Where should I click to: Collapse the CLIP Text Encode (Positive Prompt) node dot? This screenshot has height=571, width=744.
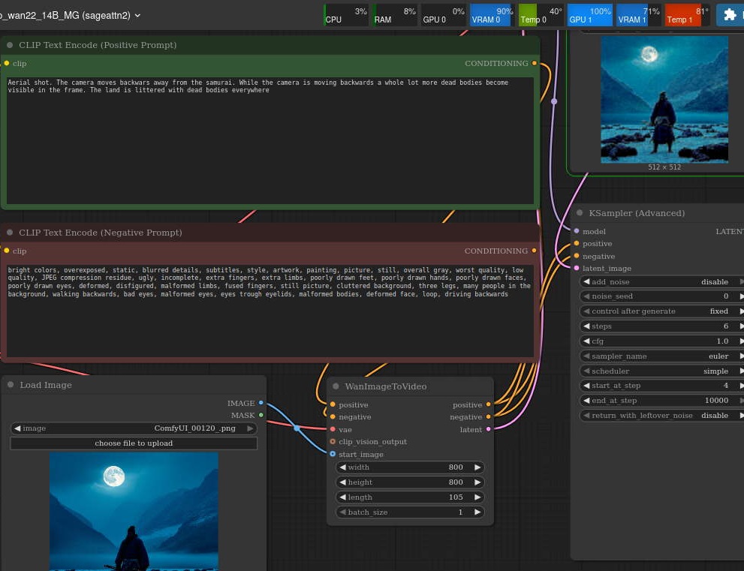click(x=10, y=45)
